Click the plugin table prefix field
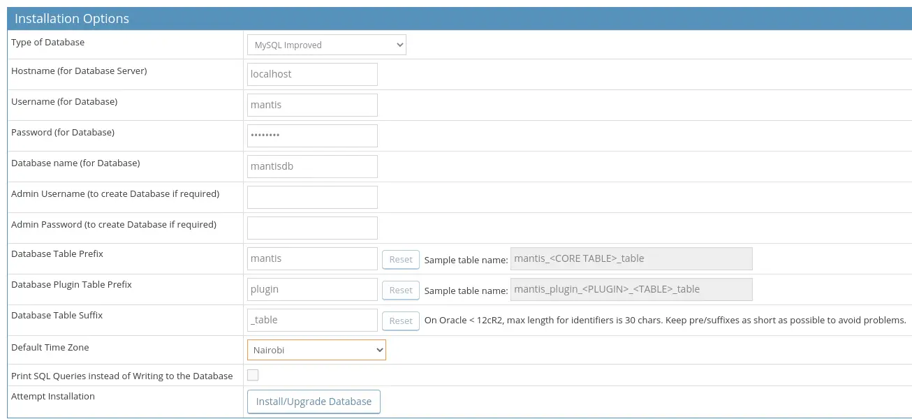 [311, 289]
